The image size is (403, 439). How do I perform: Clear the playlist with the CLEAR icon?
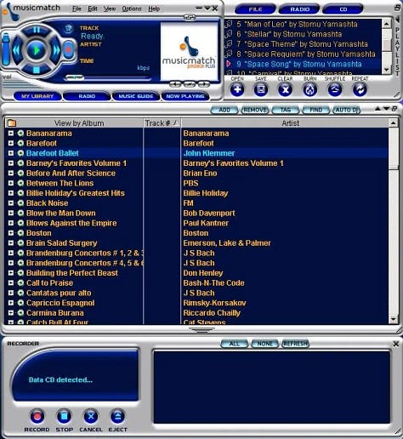[x=286, y=90]
